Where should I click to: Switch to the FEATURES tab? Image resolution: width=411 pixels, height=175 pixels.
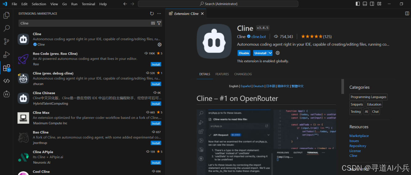coord(222,74)
